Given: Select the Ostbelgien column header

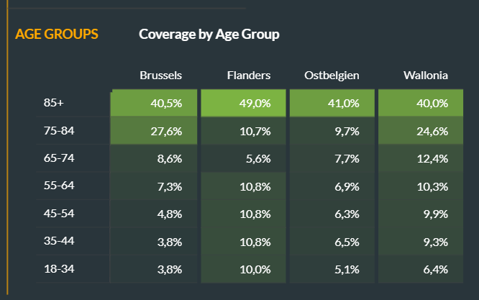Looking at the screenshot, I should (x=332, y=75).
